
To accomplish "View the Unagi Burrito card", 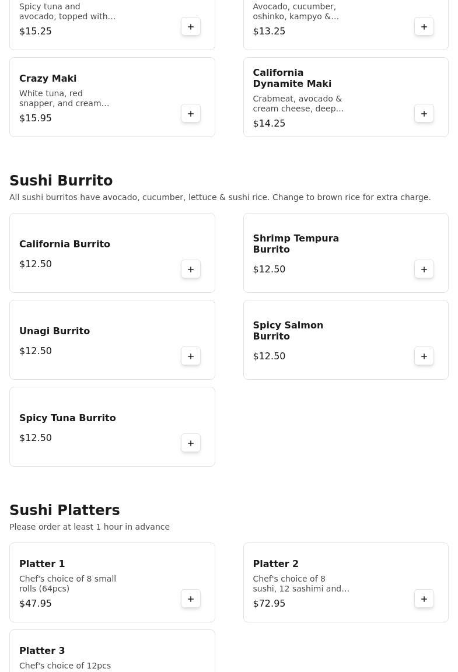I will click(113, 340).
